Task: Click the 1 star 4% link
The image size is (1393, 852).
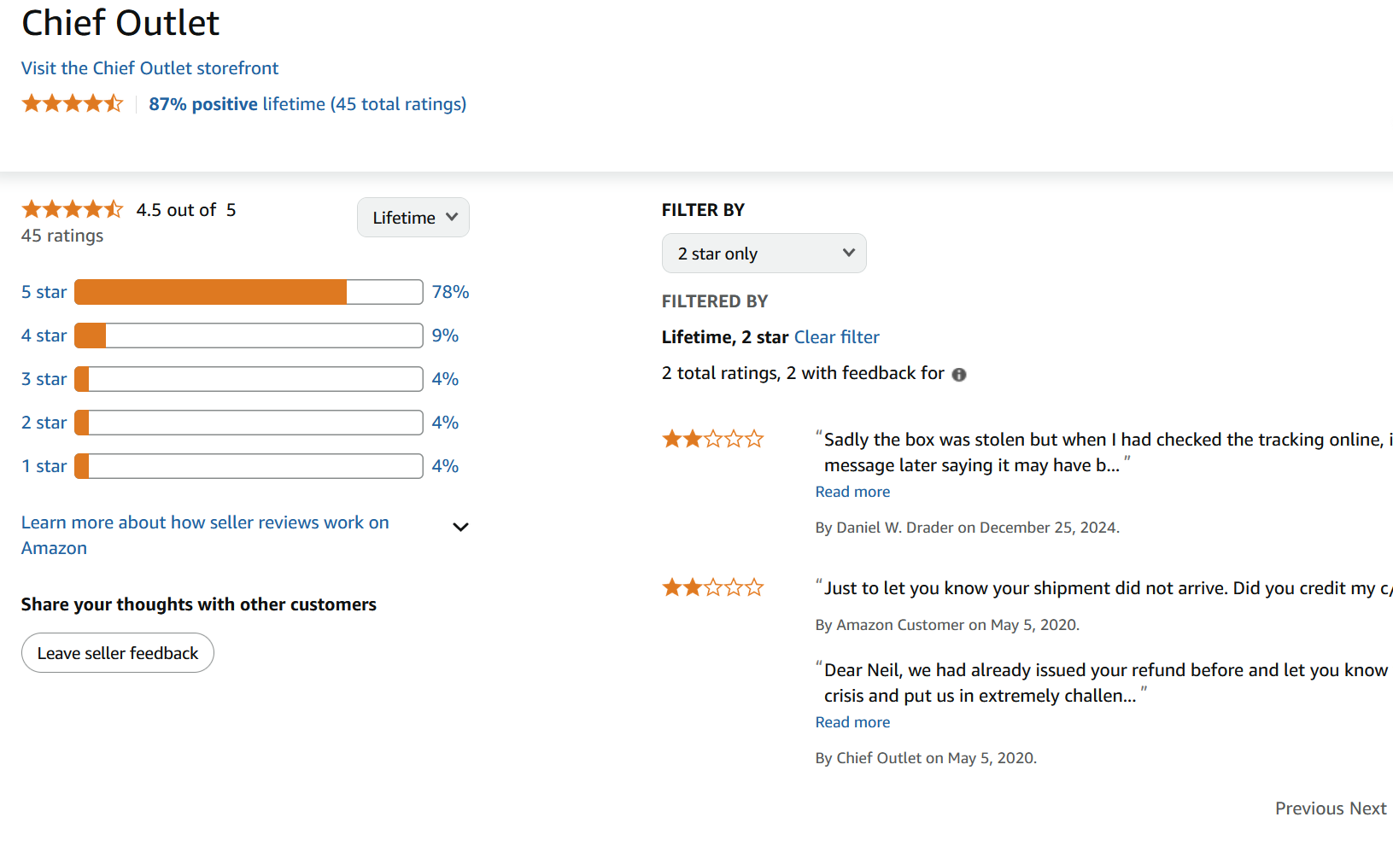Action: pos(445,466)
